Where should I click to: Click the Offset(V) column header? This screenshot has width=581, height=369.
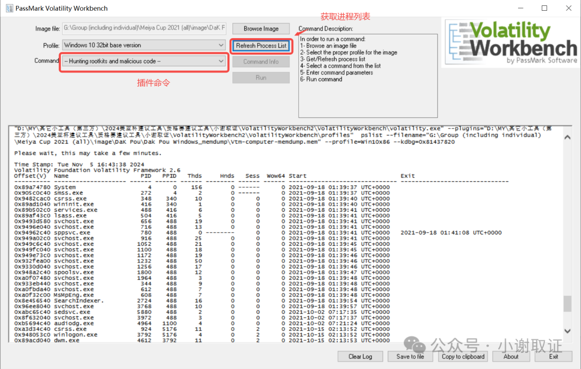(x=30, y=176)
